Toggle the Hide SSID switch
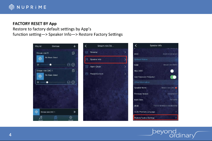Screen dimensions: 212x141 [172, 71]
